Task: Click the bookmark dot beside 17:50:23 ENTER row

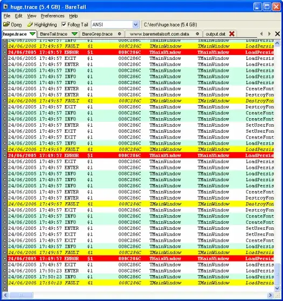Action: pos(5,271)
